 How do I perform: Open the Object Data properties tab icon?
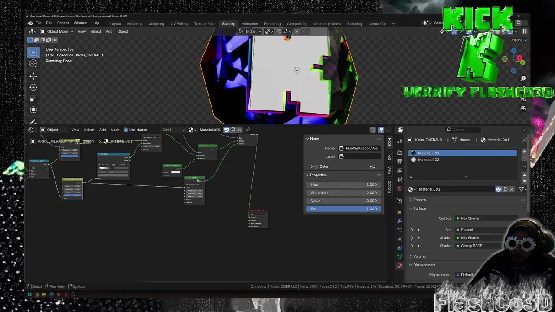pos(399,257)
